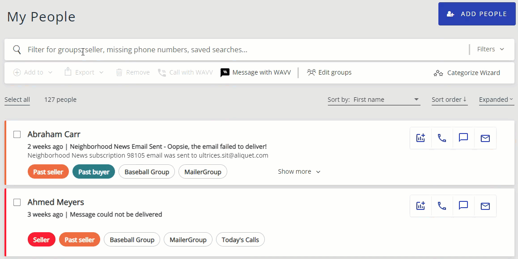
Task: Select Ahmed Meyers checkbox
Action: 17,202
